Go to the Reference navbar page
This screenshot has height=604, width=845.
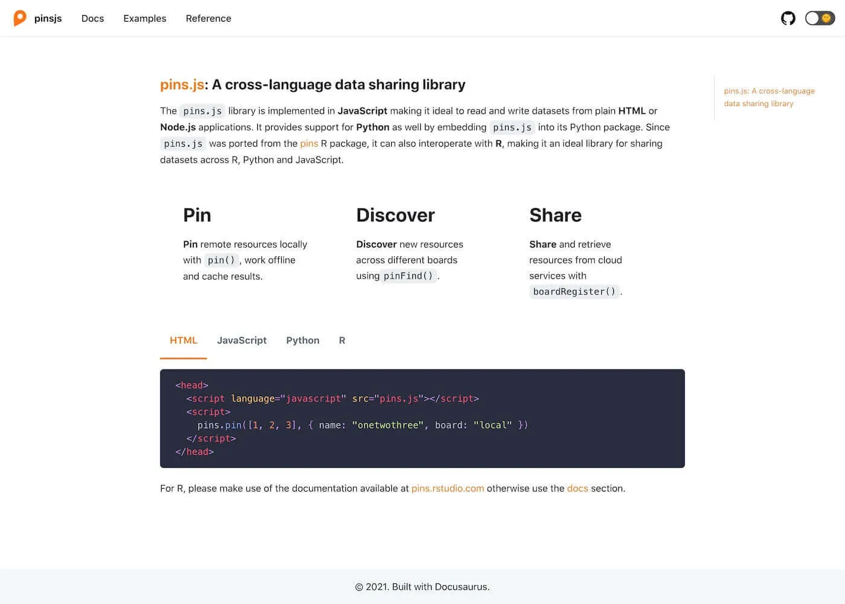point(208,18)
